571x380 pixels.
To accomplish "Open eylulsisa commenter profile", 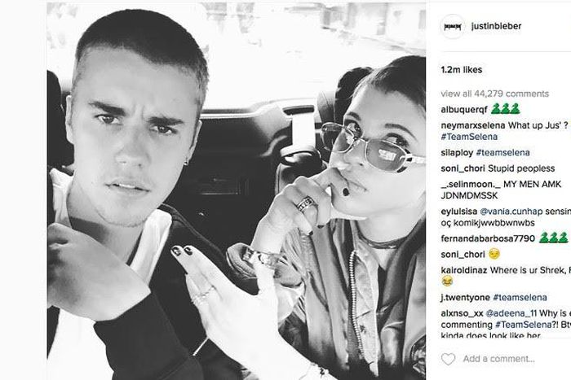I will click(458, 212).
